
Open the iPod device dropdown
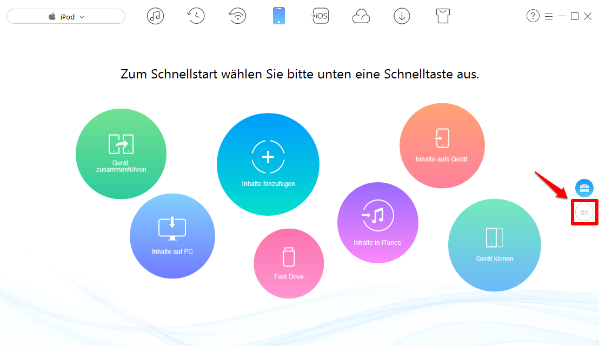[x=66, y=16]
